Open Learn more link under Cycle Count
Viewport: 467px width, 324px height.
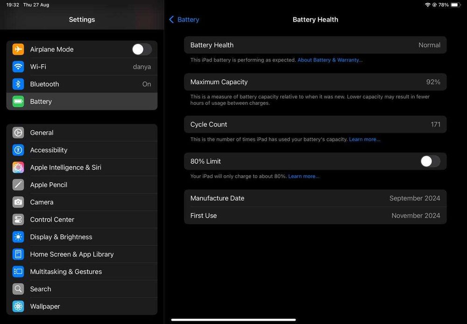[365, 139]
